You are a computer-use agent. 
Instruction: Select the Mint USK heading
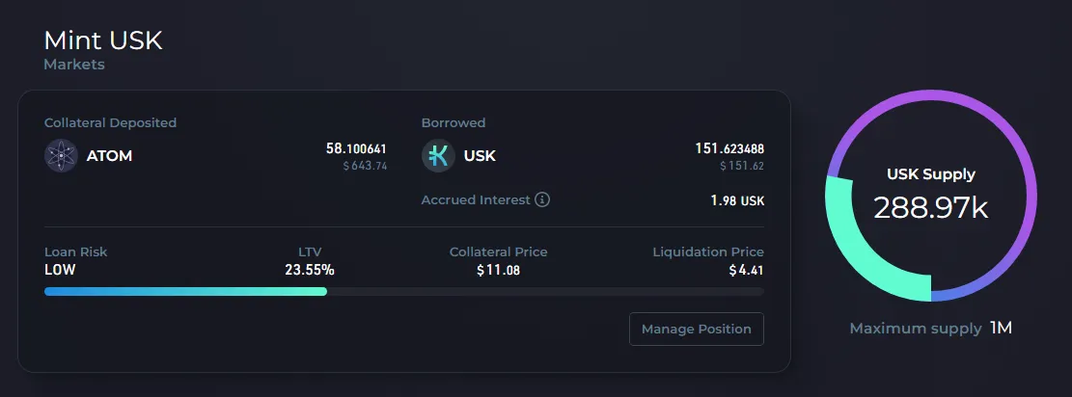(x=103, y=41)
